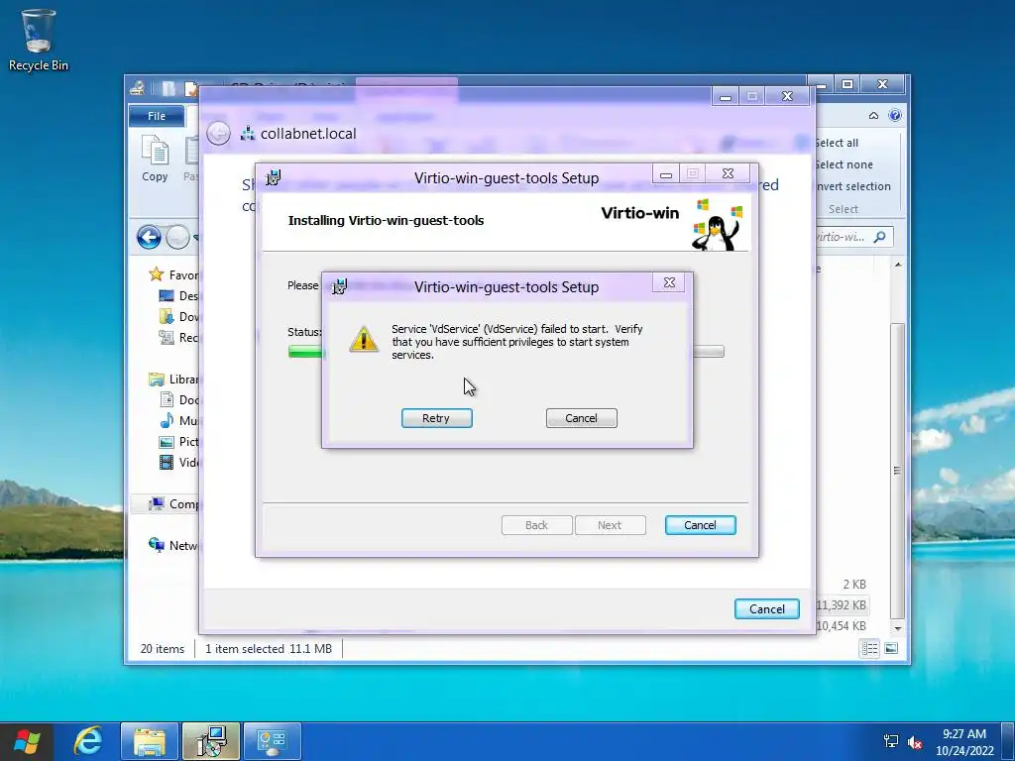Click the Explorer scrollbar up arrow

tap(898, 265)
